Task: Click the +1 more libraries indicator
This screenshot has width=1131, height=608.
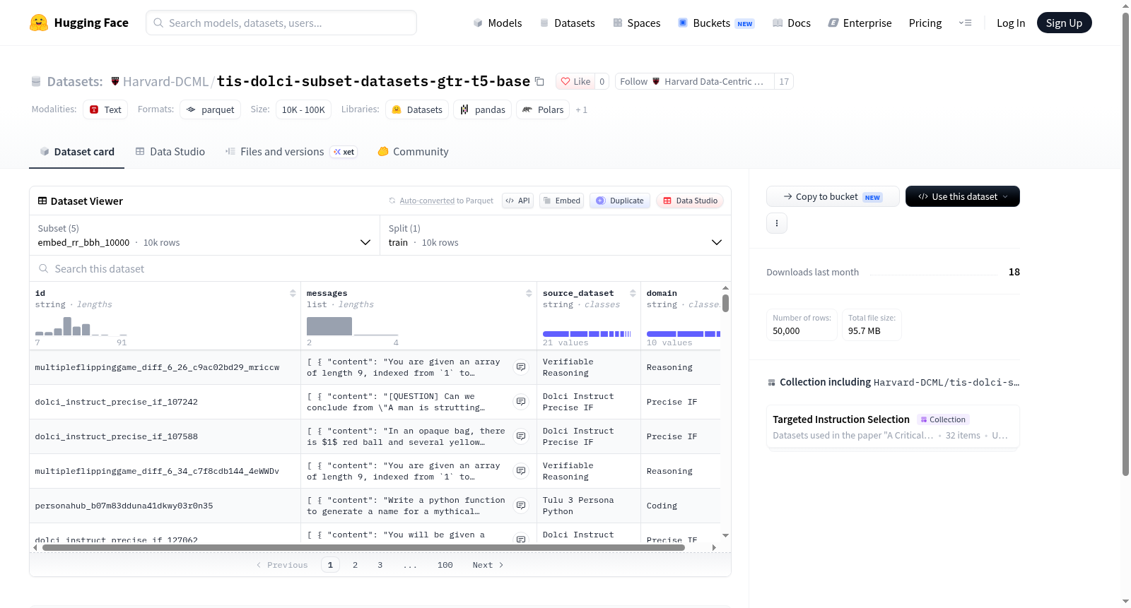Action: coord(582,109)
